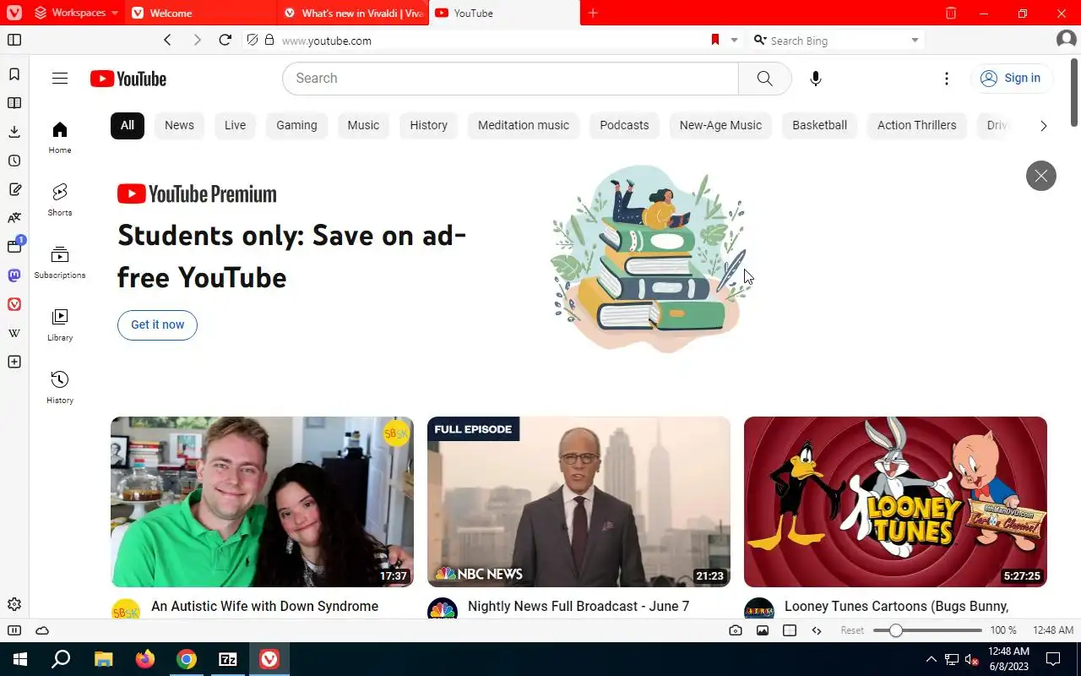Open Subscriptions in sidebar

coord(60,262)
